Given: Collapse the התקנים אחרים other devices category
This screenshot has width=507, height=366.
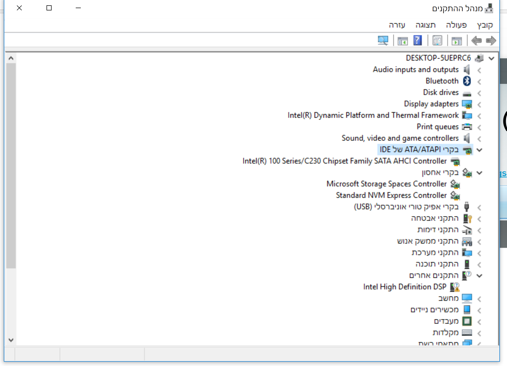Looking at the screenshot, I should [x=479, y=276].
